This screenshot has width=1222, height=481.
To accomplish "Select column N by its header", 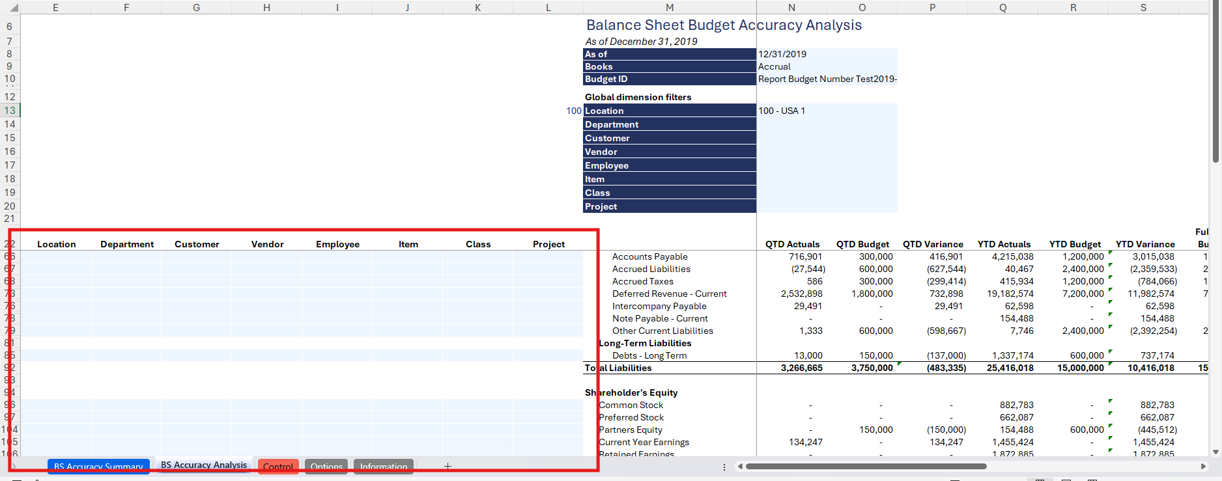I will (791, 8).
